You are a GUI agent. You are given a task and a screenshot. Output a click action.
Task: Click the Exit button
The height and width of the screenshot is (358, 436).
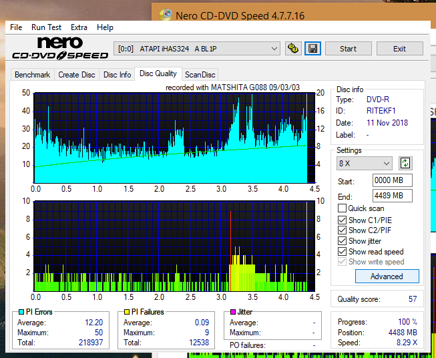(399, 49)
